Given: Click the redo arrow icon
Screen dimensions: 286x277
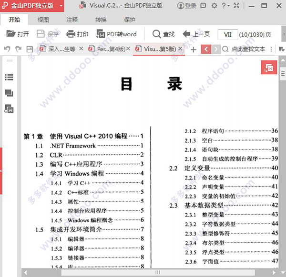Looking at the screenshot, I should click(x=18, y=49).
